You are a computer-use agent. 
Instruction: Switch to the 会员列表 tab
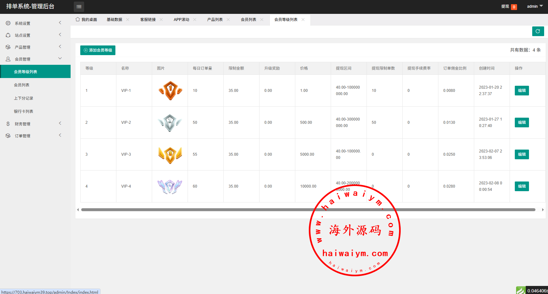[248, 20]
